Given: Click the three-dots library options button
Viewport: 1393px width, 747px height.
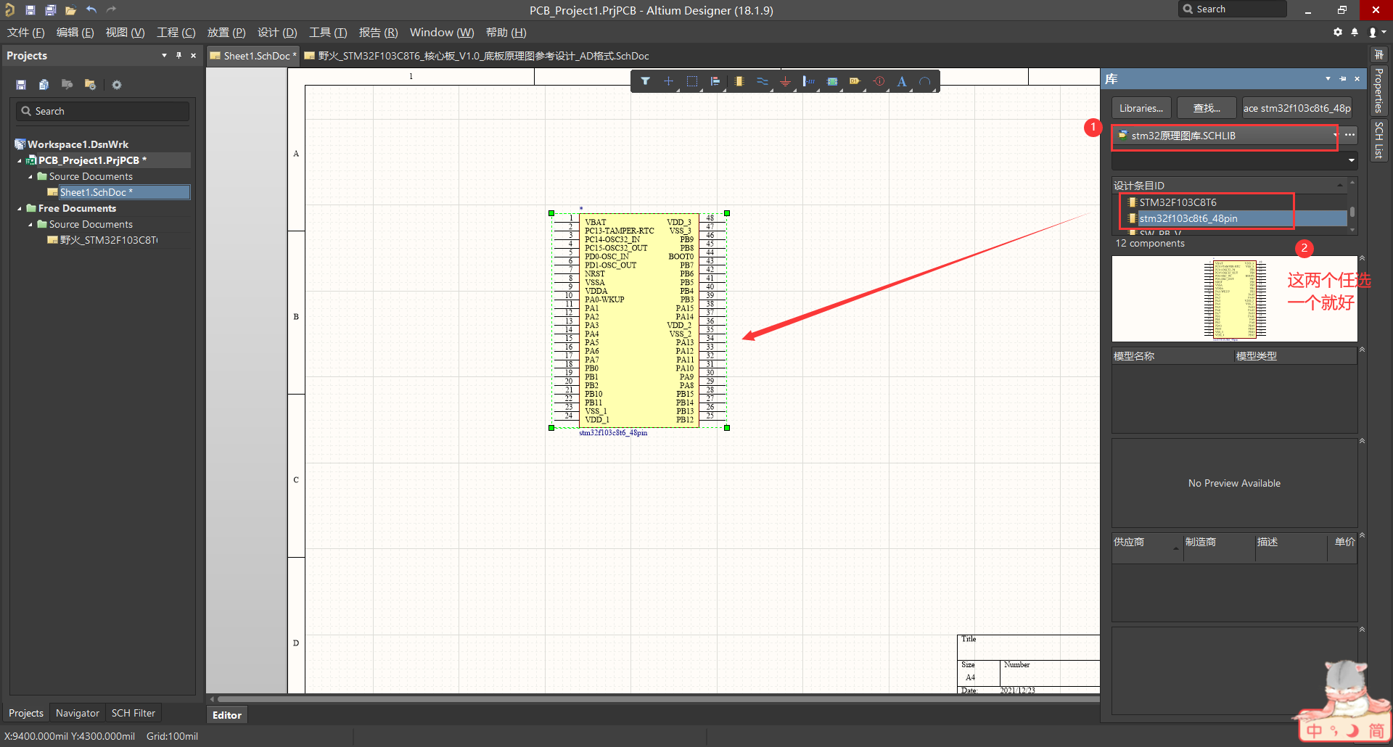Looking at the screenshot, I should (1349, 136).
